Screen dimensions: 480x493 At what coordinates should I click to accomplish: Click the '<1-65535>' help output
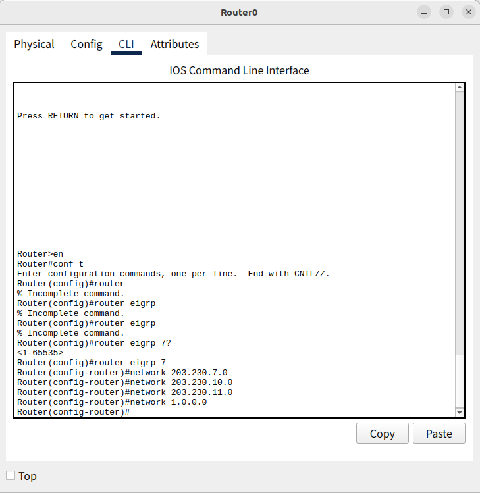pos(40,353)
